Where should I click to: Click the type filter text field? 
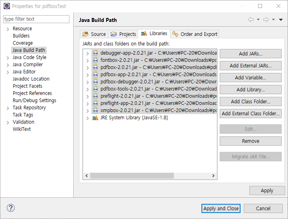coord(36,19)
